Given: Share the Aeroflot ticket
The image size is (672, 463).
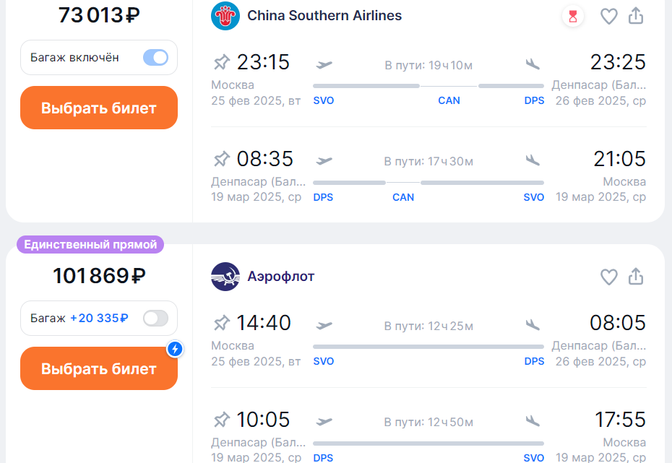Looking at the screenshot, I should (636, 276).
